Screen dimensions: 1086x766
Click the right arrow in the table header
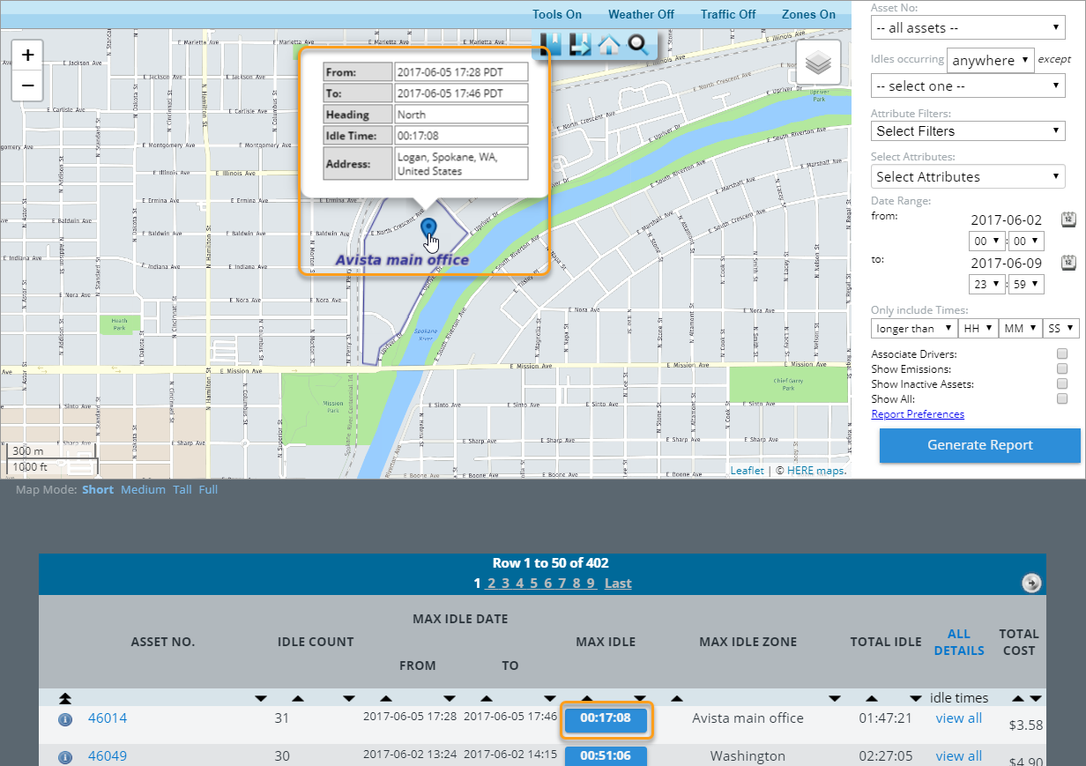point(1030,583)
